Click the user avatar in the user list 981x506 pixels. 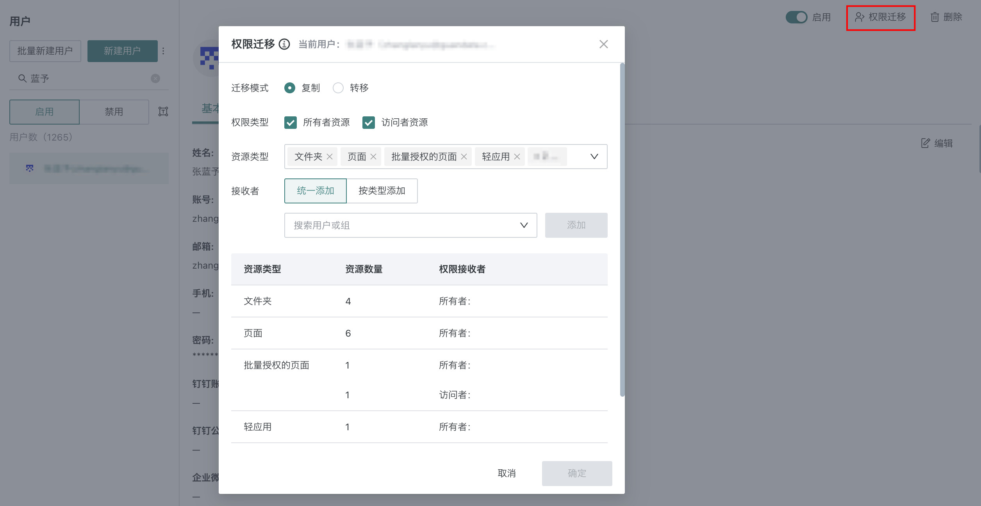click(x=30, y=168)
